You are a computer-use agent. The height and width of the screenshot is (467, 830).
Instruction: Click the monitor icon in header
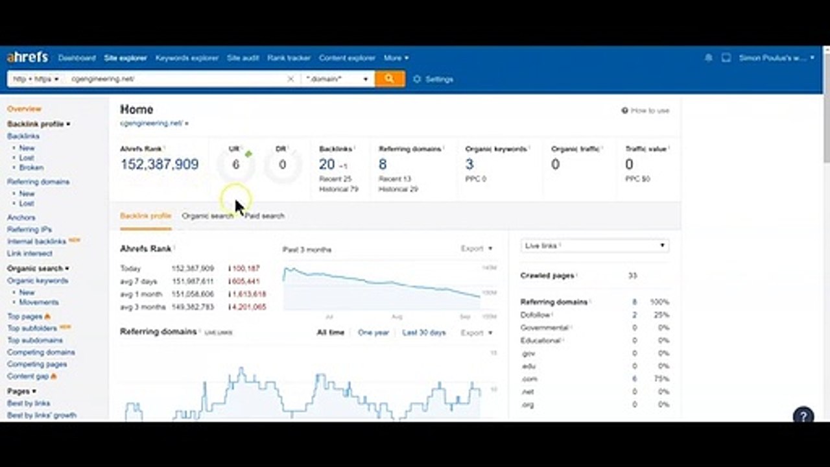[726, 58]
